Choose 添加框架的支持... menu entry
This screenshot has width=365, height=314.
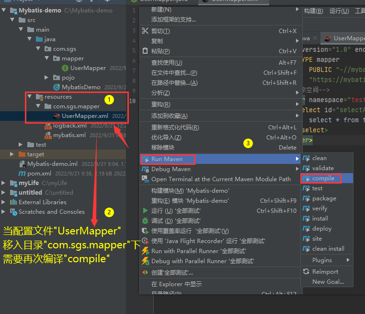[x=221, y=20]
